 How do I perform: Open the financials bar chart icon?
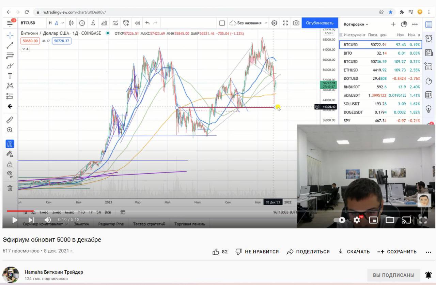pyautogui.click(x=104, y=23)
